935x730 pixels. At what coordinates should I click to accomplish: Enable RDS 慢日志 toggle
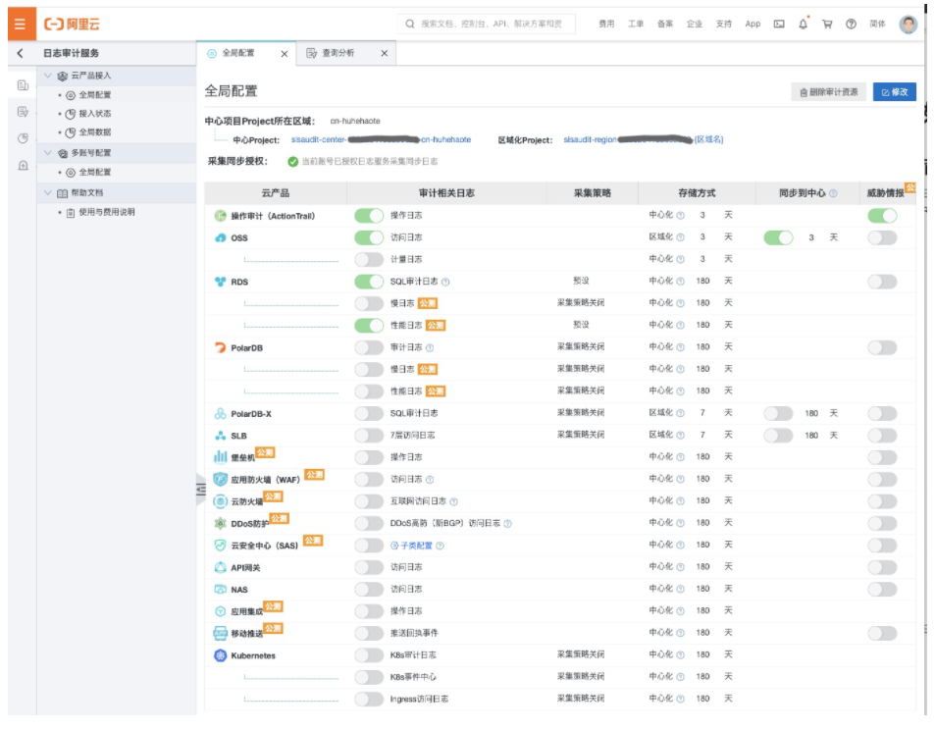coord(369,303)
